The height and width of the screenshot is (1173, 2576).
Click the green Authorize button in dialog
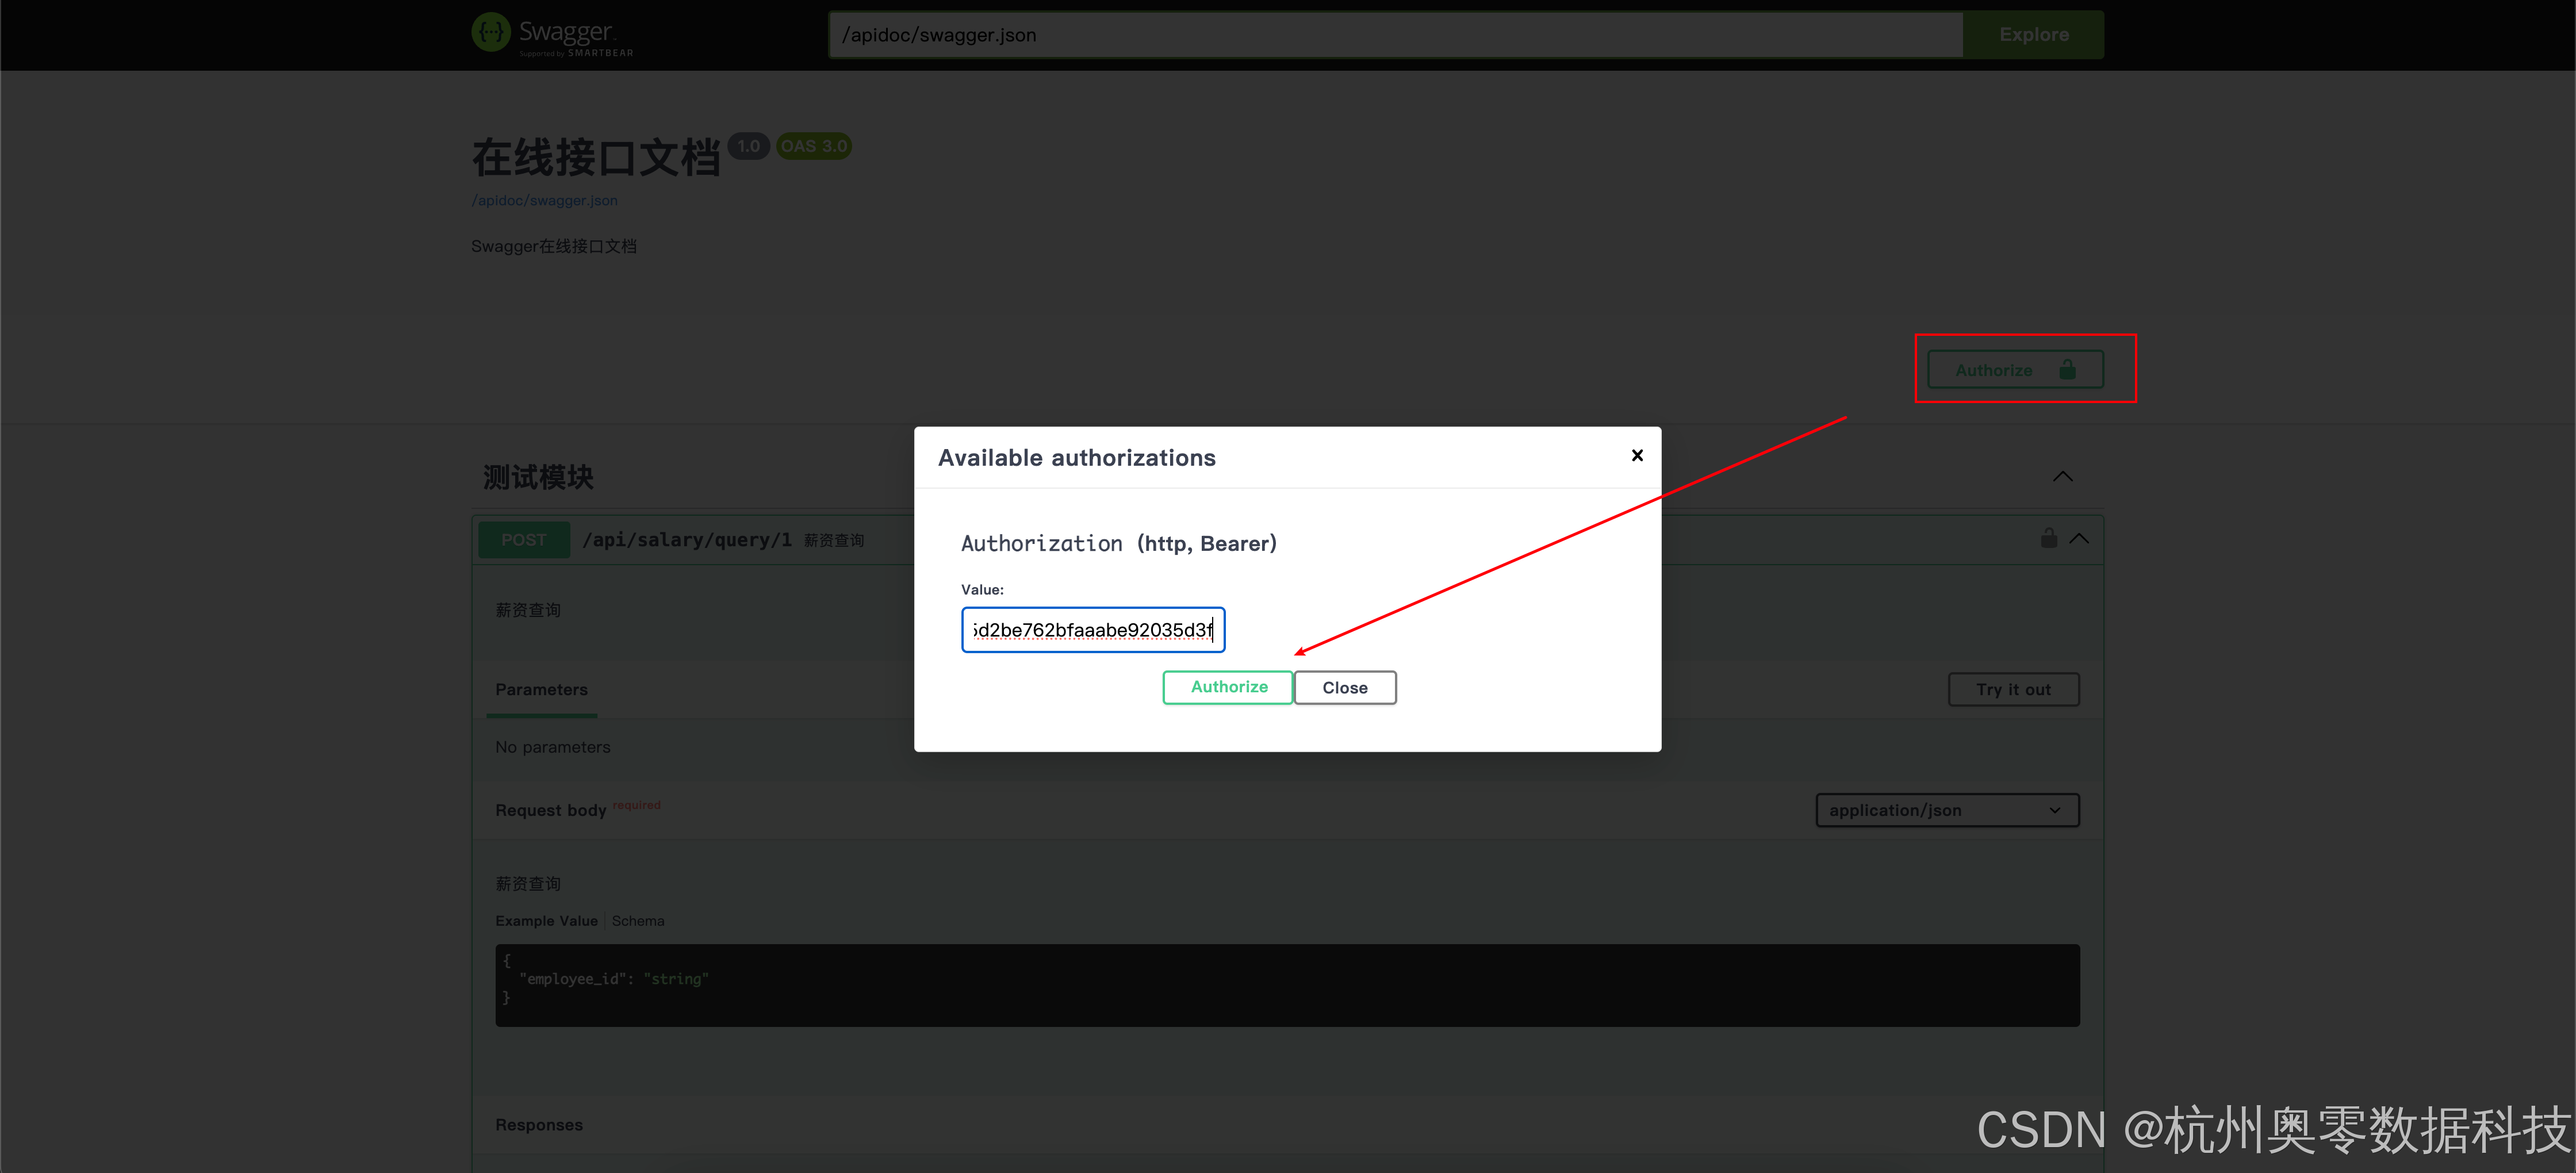(x=1228, y=687)
